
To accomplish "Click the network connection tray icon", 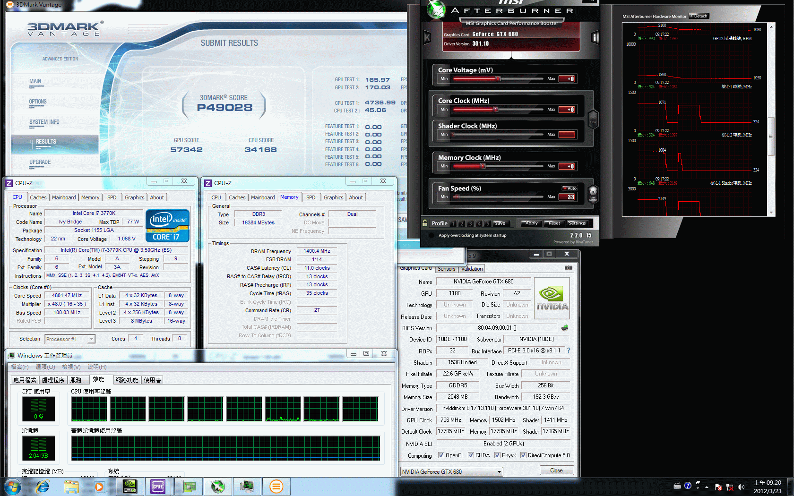I will [730, 487].
